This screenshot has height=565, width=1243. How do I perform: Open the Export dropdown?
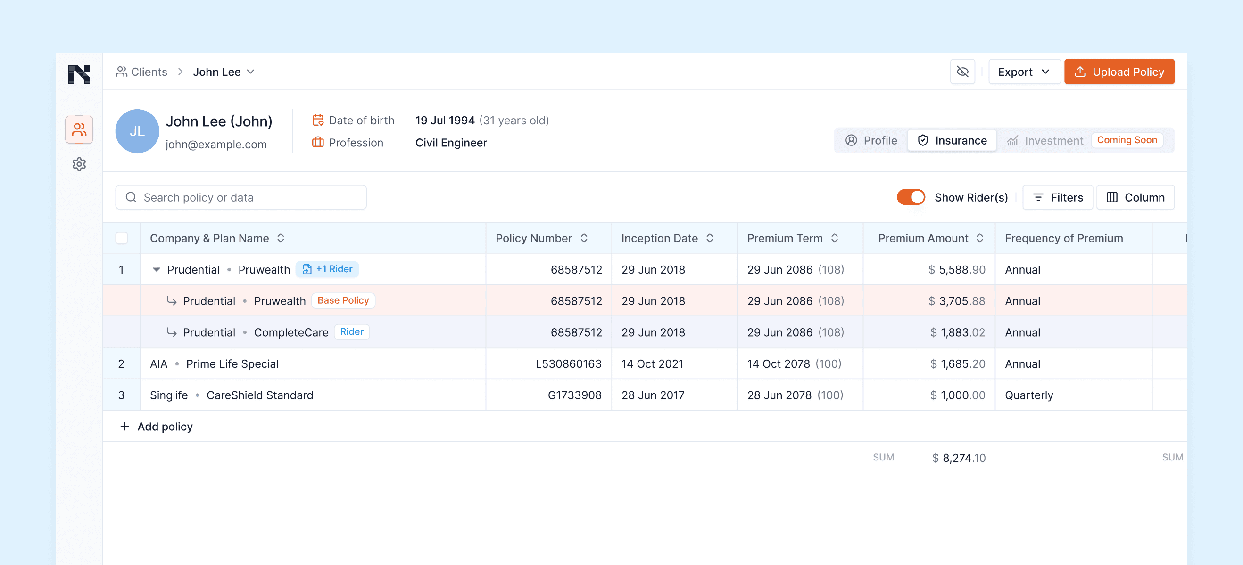click(1024, 71)
